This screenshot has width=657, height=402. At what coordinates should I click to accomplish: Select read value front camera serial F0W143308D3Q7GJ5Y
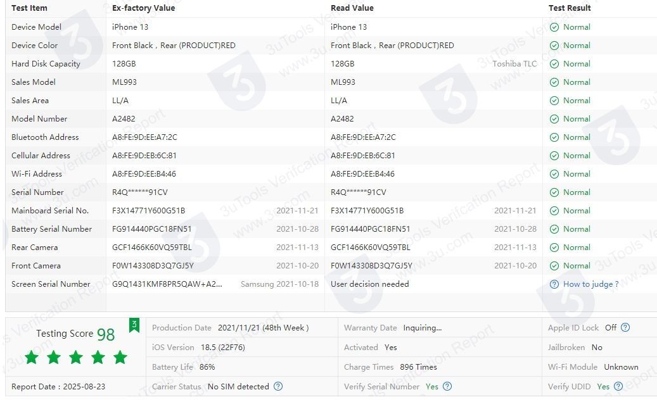click(x=371, y=265)
